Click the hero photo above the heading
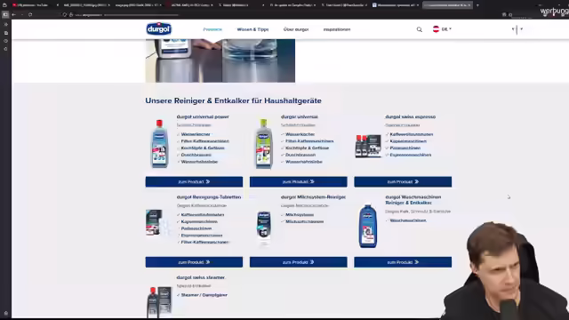569x320 pixels. tap(220, 61)
